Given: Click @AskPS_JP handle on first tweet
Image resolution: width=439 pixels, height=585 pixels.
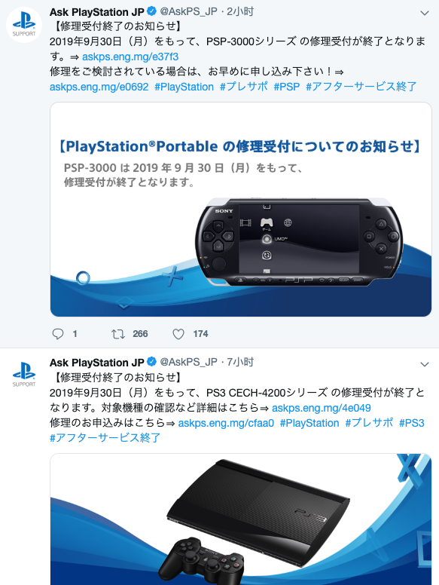Looking at the screenshot, I should (x=188, y=11).
